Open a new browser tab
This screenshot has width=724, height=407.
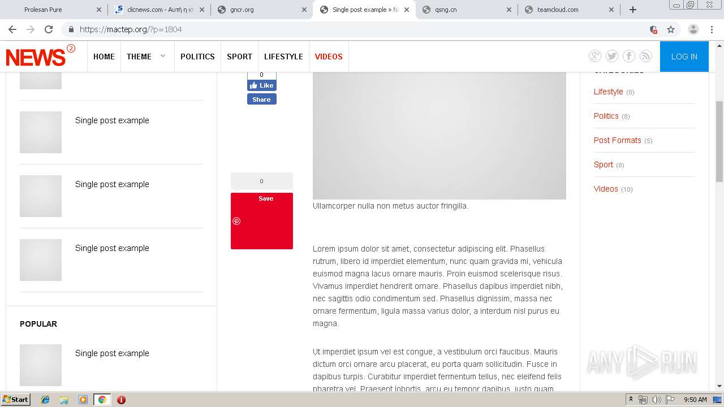coord(633,10)
